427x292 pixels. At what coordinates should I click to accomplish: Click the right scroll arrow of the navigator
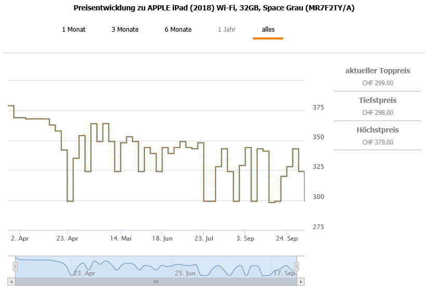pos(300,282)
